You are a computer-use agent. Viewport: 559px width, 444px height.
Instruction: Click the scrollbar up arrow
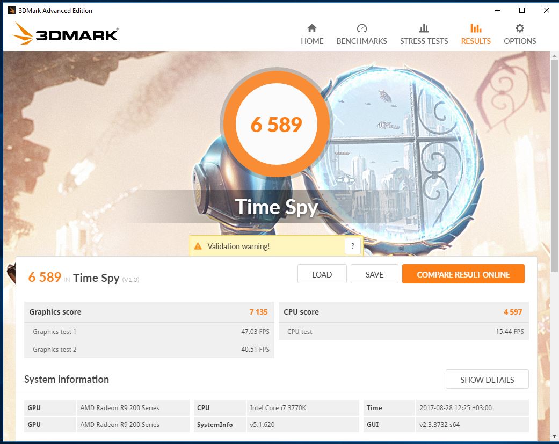point(554,56)
